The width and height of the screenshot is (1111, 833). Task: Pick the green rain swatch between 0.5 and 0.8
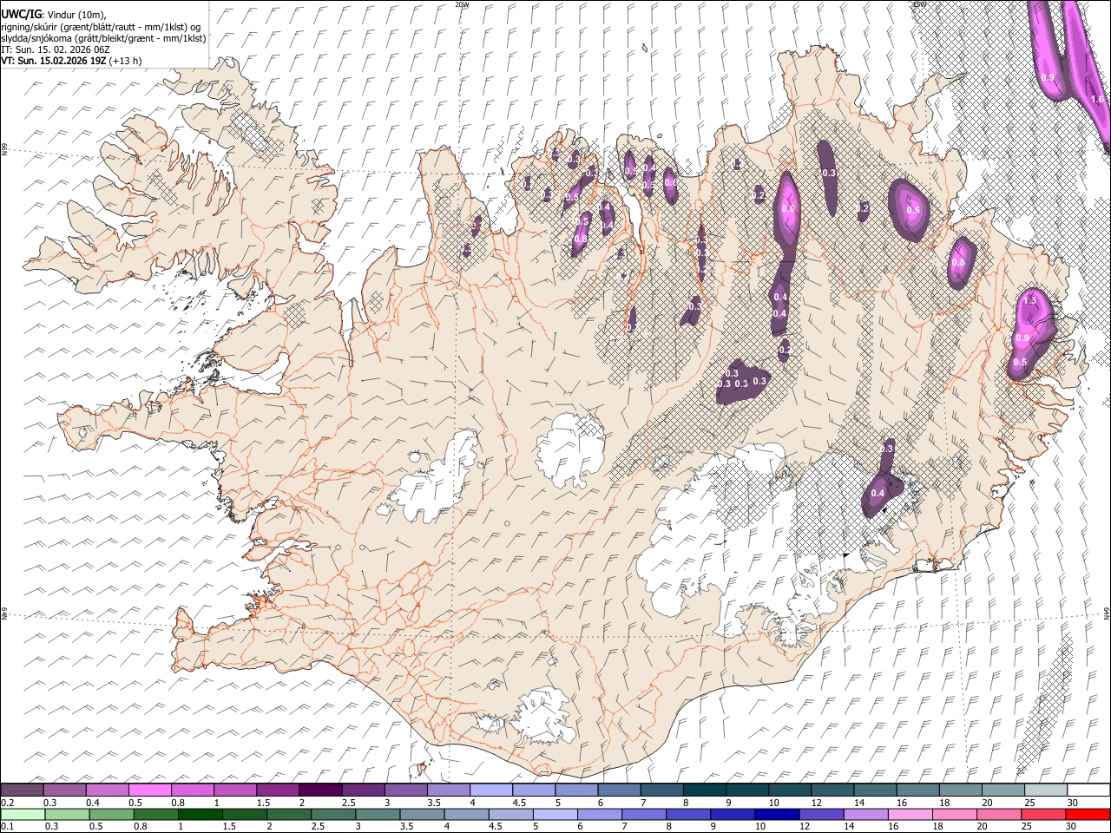pos(112,815)
